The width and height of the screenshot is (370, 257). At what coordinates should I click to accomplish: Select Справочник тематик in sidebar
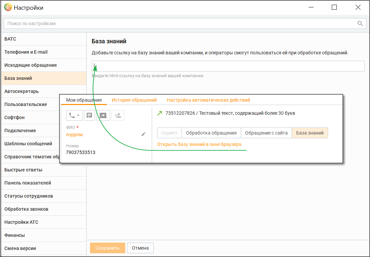(x=31, y=157)
